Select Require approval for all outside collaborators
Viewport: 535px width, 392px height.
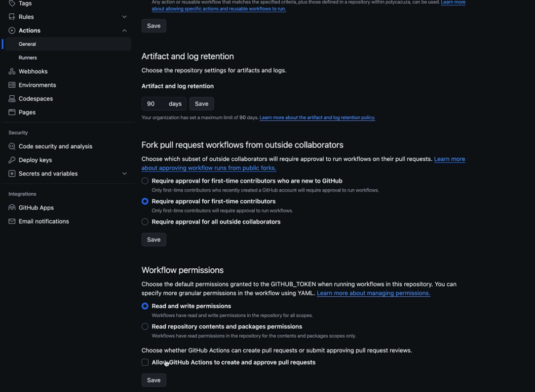click(x=145, y=222)
